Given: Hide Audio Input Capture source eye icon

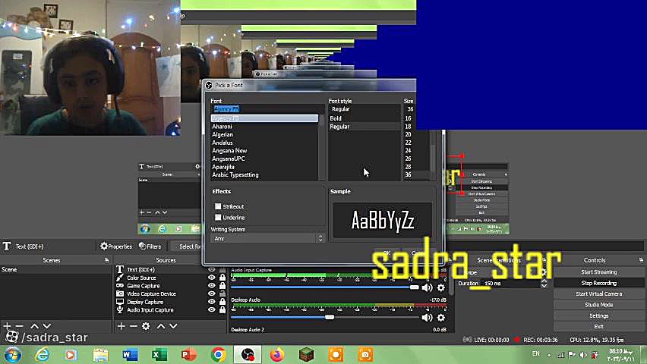Looking at the screenshot, I should (x=212, y=309).
